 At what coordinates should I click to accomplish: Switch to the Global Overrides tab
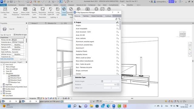(x=97, y=16)
